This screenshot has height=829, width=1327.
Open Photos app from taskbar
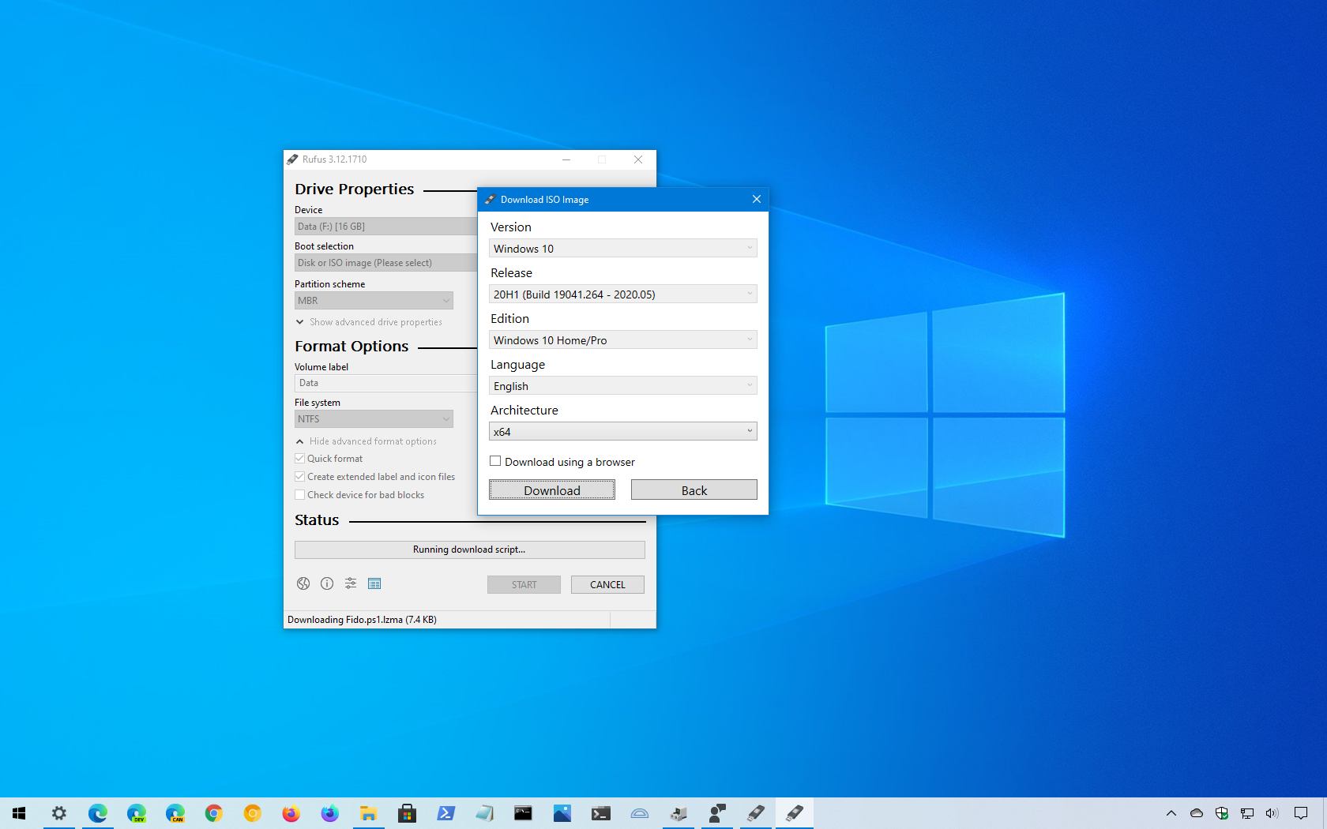pyautogui.click(x=562, y=813)
